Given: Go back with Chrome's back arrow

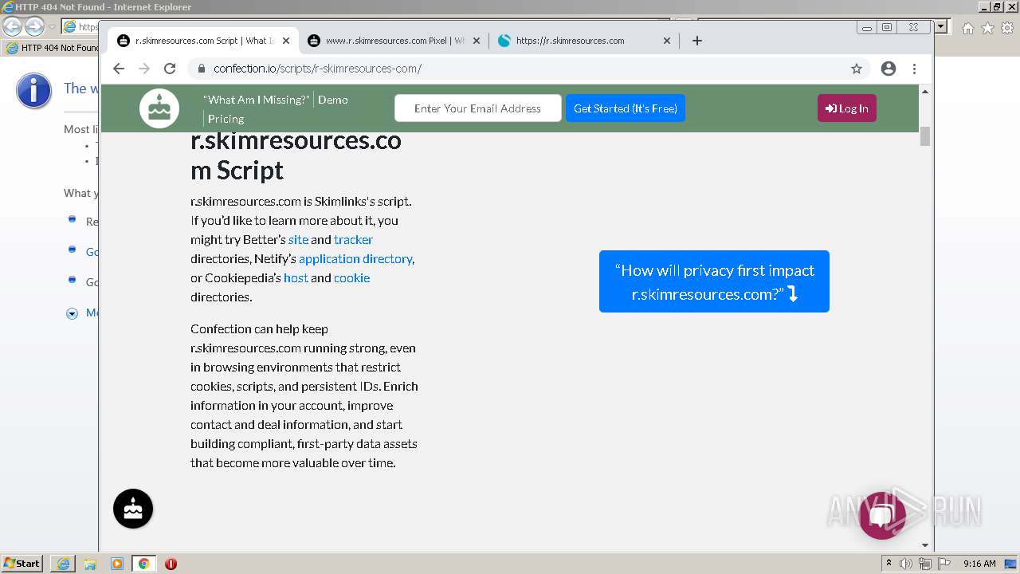Looking at the screenshot, I should [119, 69].
